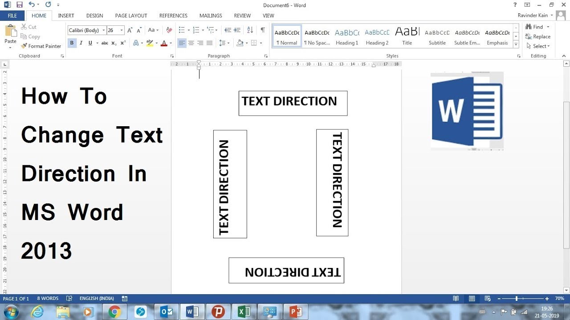Click the Undo arrow icon

tap(31, 5)
